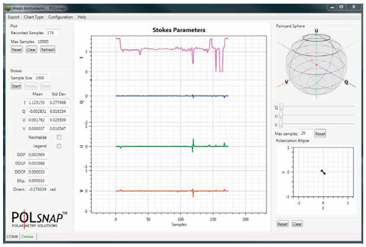Click the Poincaré Max samples field

(x=306, y=134)
